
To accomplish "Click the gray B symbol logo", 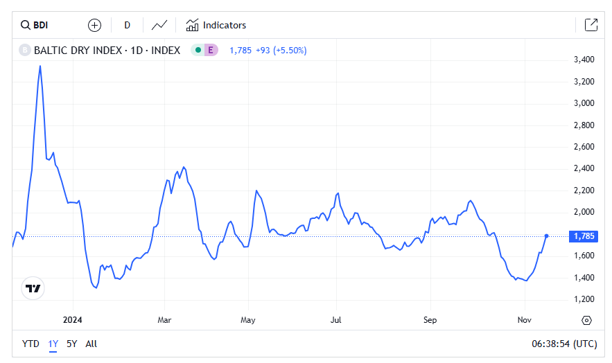I will tap(26, 50).
